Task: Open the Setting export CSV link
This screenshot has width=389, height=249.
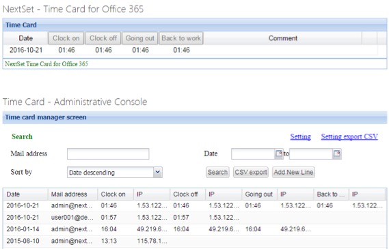Action: coord(349,136)
